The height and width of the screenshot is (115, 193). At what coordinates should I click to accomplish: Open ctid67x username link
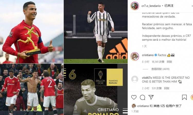(147, 78)
